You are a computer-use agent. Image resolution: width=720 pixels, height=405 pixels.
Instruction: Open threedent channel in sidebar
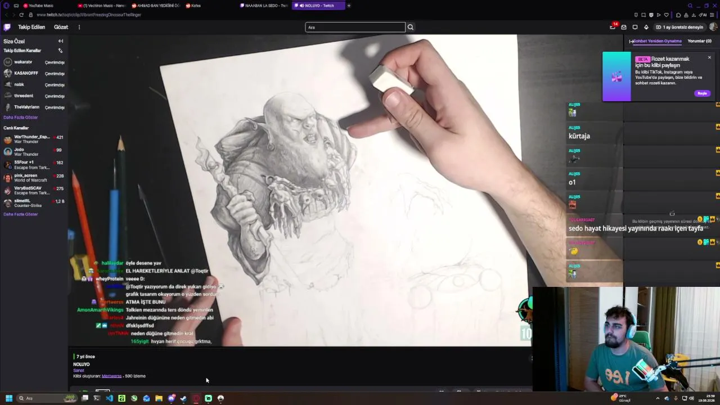34,96
